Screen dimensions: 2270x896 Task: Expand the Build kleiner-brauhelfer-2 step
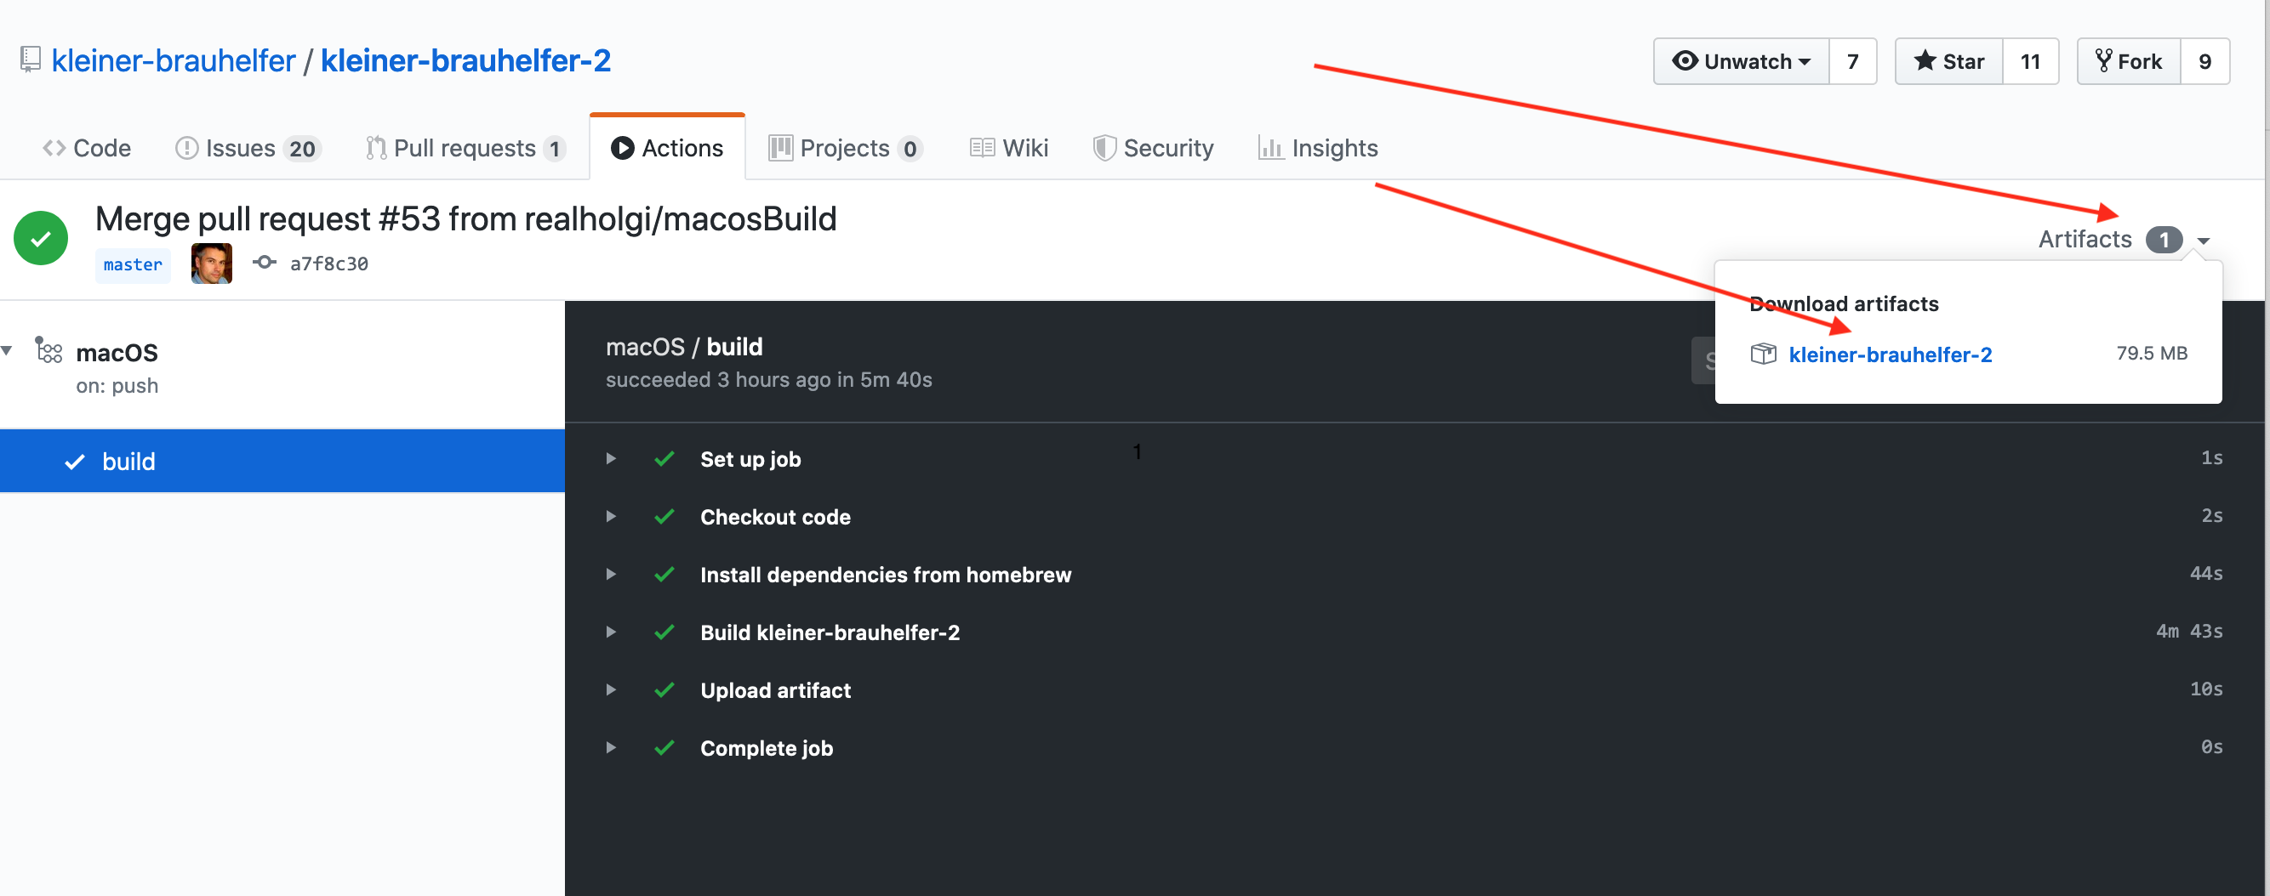point(611,632)
